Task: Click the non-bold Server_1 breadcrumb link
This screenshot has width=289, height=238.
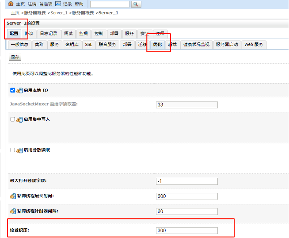Action: [x=59, y=13]
